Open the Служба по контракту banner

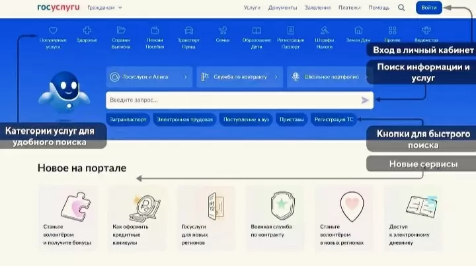coord(239,77)
